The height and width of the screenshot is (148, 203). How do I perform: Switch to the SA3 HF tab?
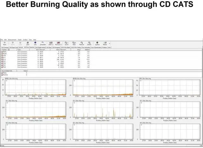(21, 47)
